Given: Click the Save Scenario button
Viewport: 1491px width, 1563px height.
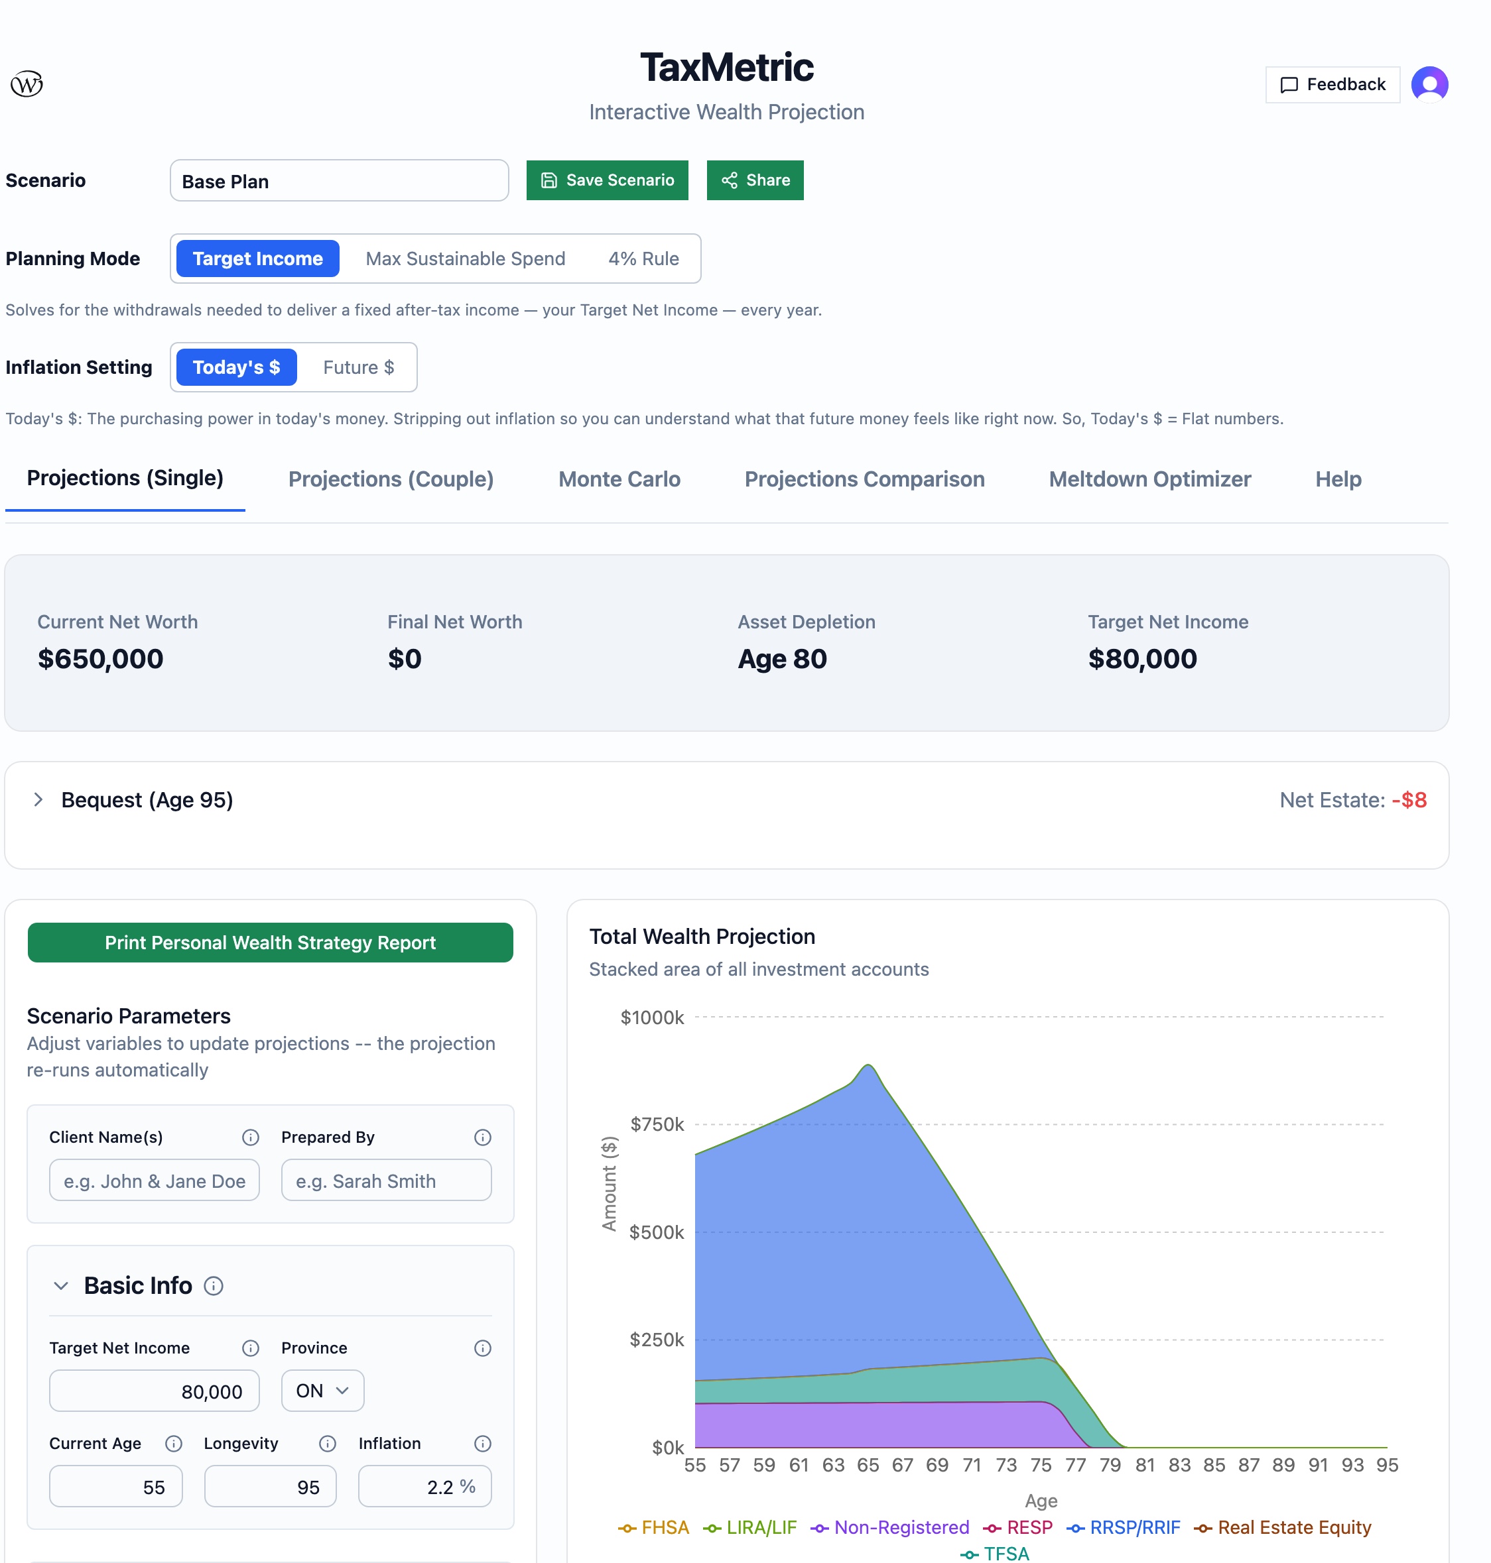Looking at the screenshot, I should (606, 180).
